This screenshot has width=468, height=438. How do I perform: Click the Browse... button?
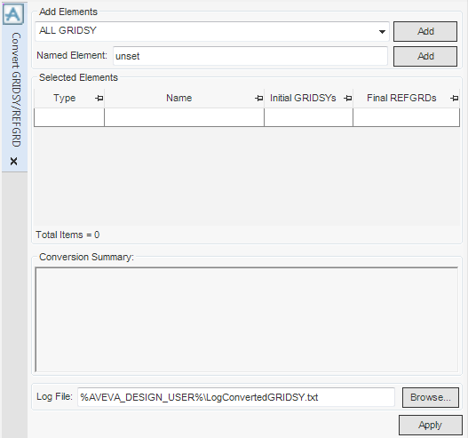431,397
